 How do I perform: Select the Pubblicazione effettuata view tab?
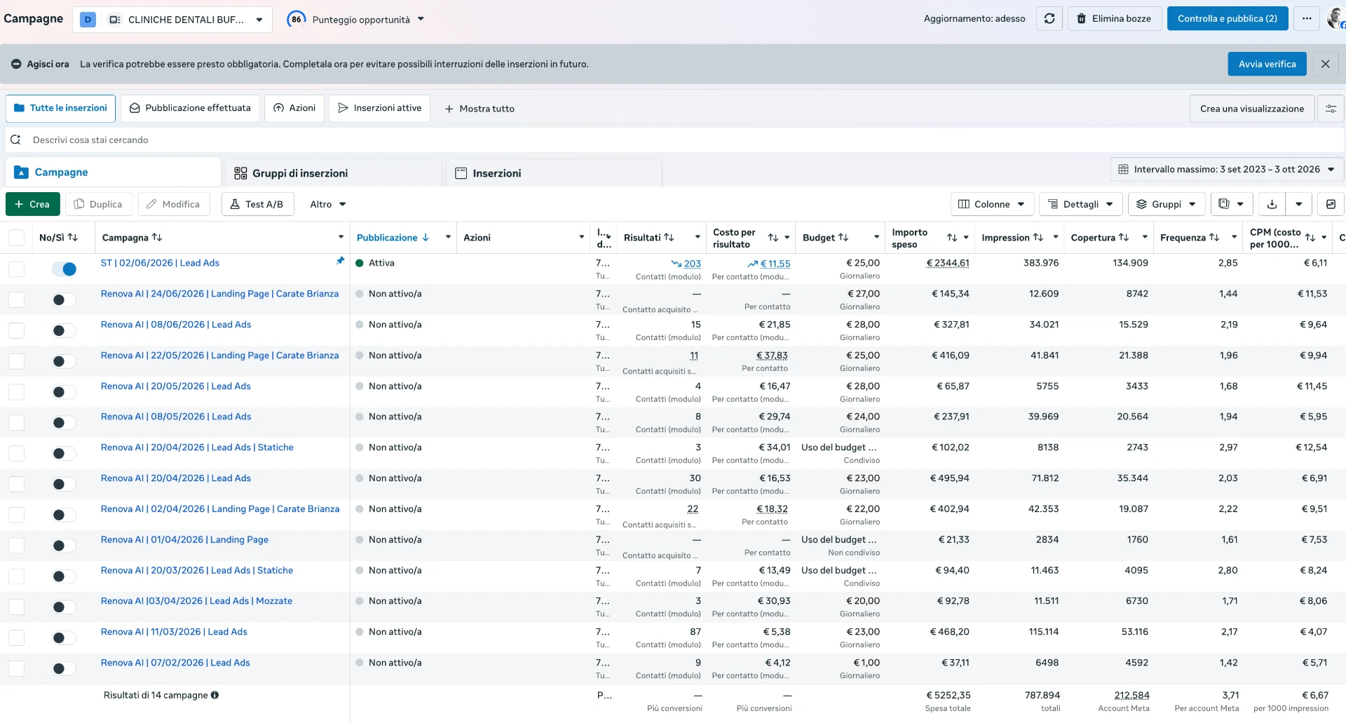tap(190, 108)
